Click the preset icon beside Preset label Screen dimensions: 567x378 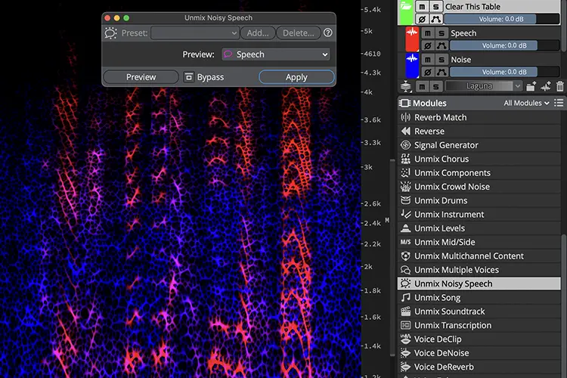pos(110,33)
